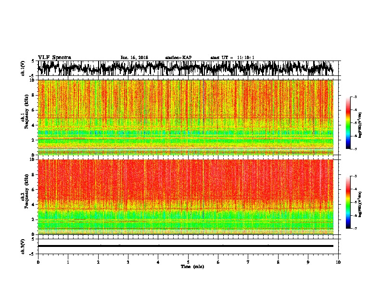Click the "-3" label on ch.1 color scale
The height and width of the screenshot is (294, 381).
click(x=355, y=97)
